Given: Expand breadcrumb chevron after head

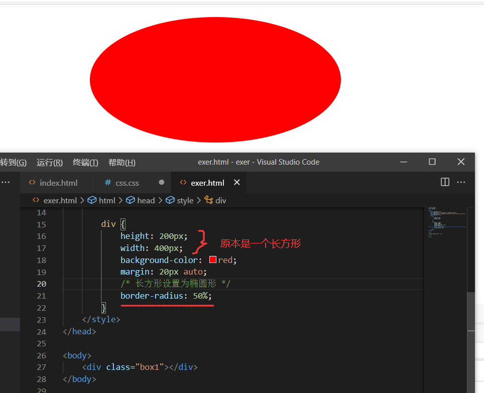Looking at the screenshot, I should pyautogui.click(x=160, y=200).
